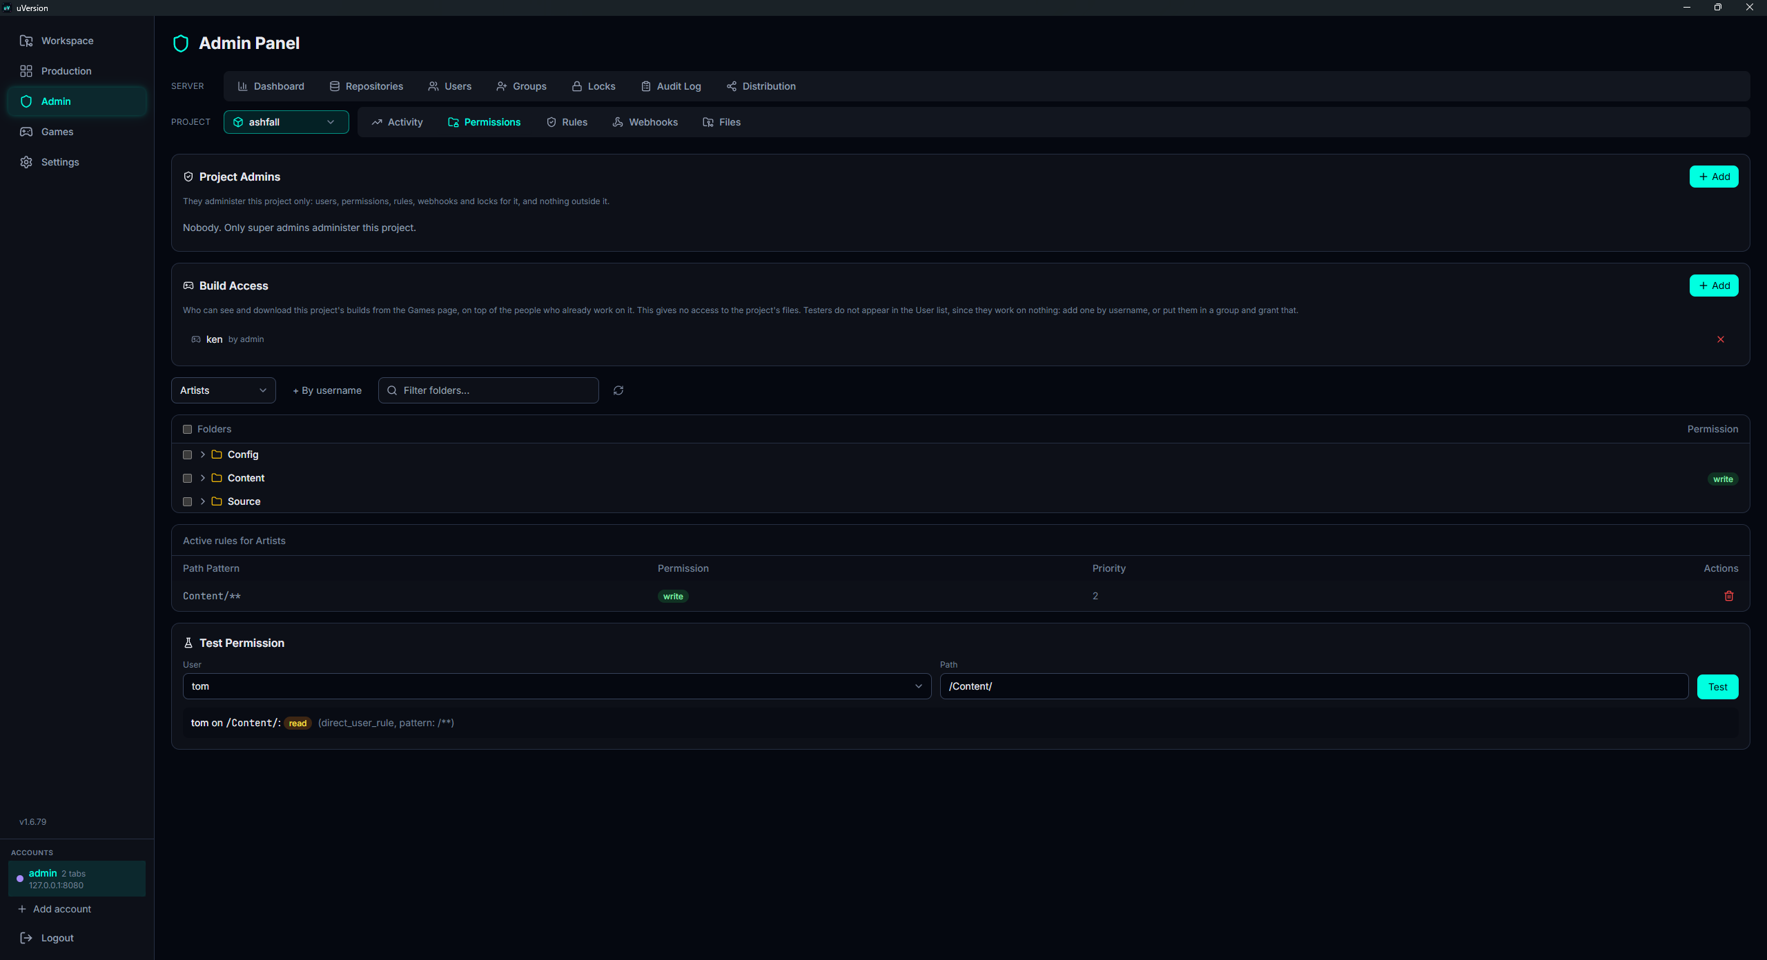Open the project Webhooks tab
1767x960 pixels.
pyautogui.click(x=645, y=122)
